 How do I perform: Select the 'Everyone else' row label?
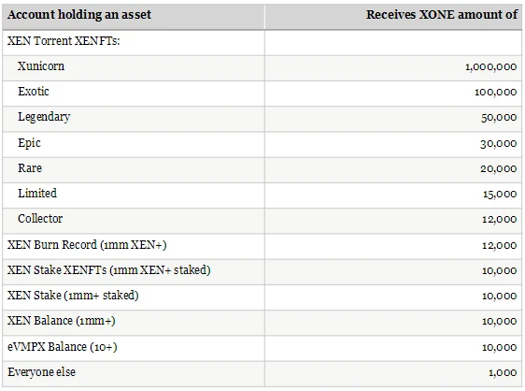[41, 372]
